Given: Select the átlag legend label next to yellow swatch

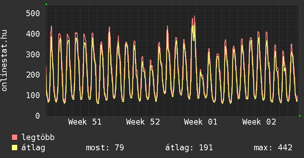Looking at the screenshot, I should [x=34, y=148].
